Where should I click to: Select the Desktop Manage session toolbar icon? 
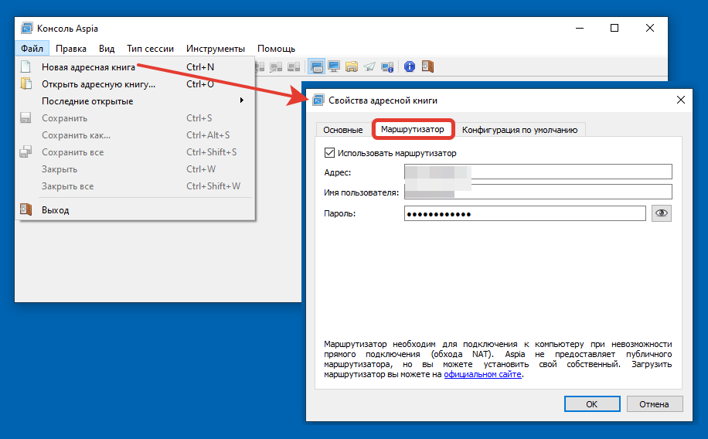tap(316, 67)
